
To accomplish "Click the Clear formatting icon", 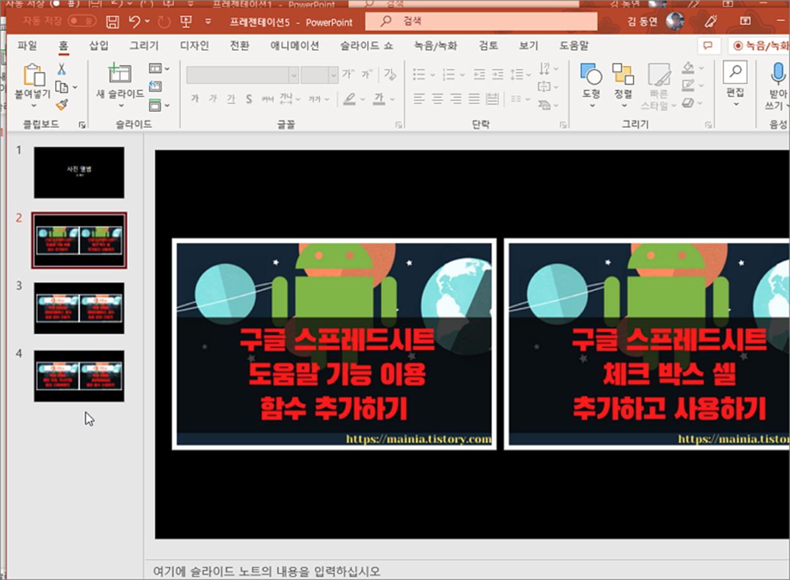I will (390, 75).
